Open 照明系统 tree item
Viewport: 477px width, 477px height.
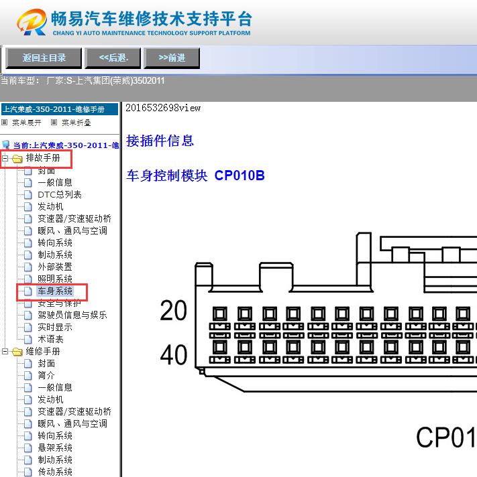coord(55,279)
